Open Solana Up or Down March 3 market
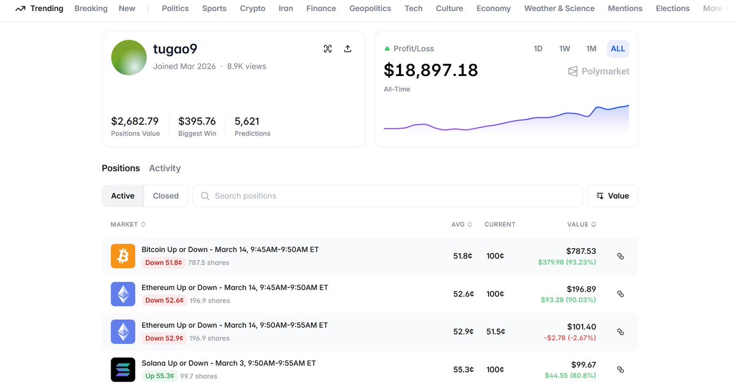Screen dimensions: 736x383 (x=228, y=363)
